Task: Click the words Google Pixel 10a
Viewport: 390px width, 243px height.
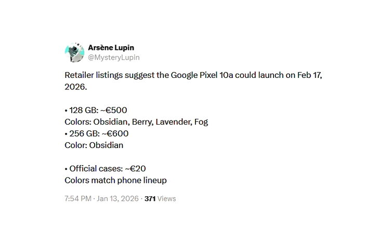Action: (202, 75)
